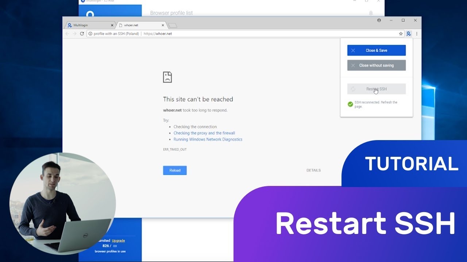The width and height of the screenshot is (467, 262).
Task: Click 'browser profiles in use' text
Action: (110, 251)
